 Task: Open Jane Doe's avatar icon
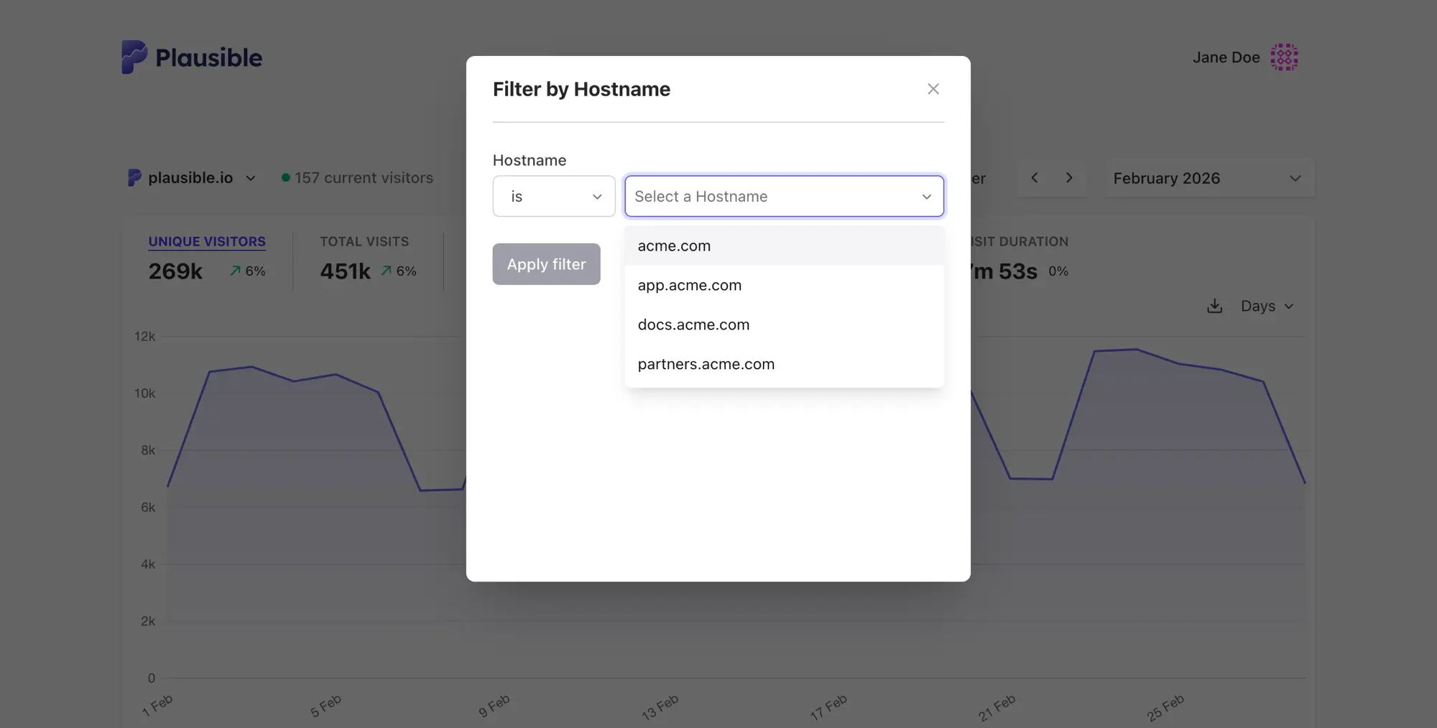pyautogui.click(x=1284, y=57)
